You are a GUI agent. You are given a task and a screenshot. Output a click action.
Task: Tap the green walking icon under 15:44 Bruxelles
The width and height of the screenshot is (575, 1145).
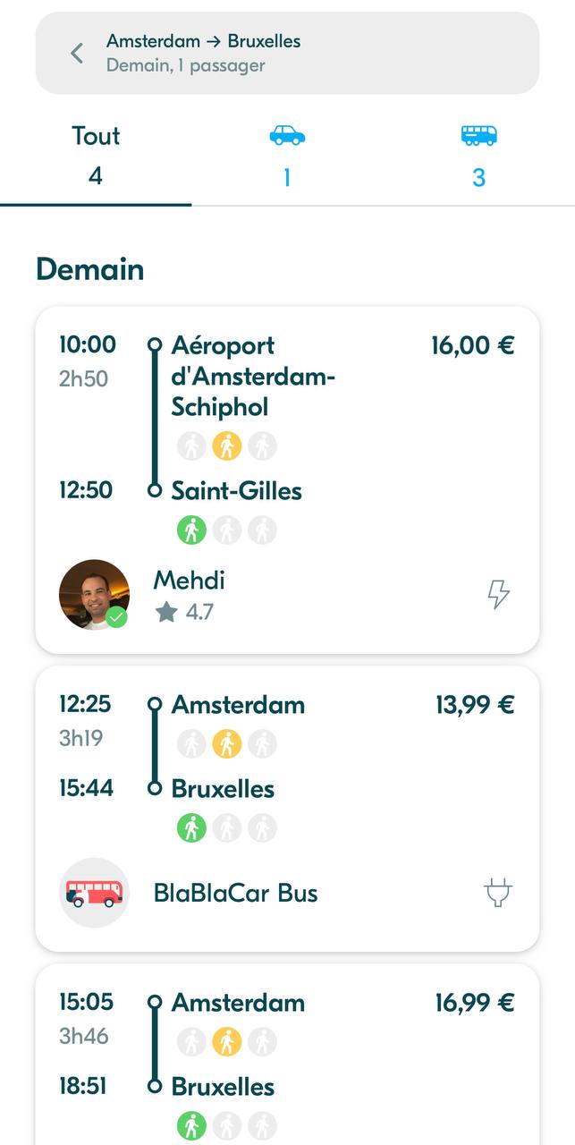[x=191, y=827]
